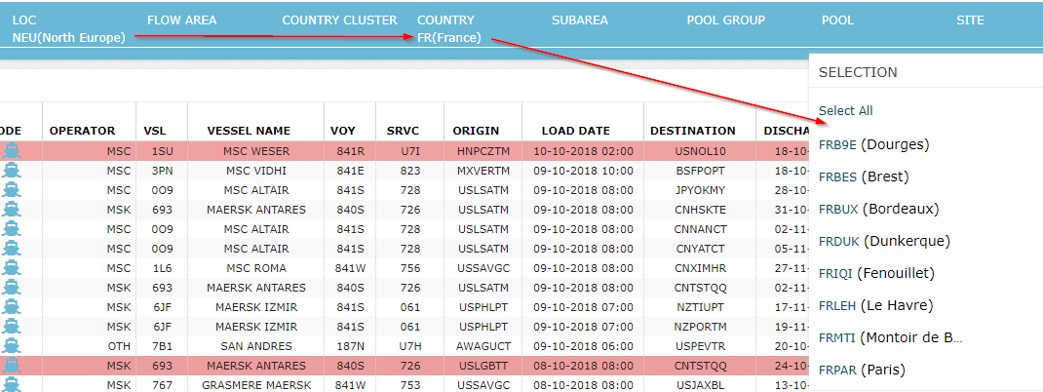Open the POOL GROUP filter
Image resolution: width=1043 pixels, height=392 pixels.
[725, 20]
